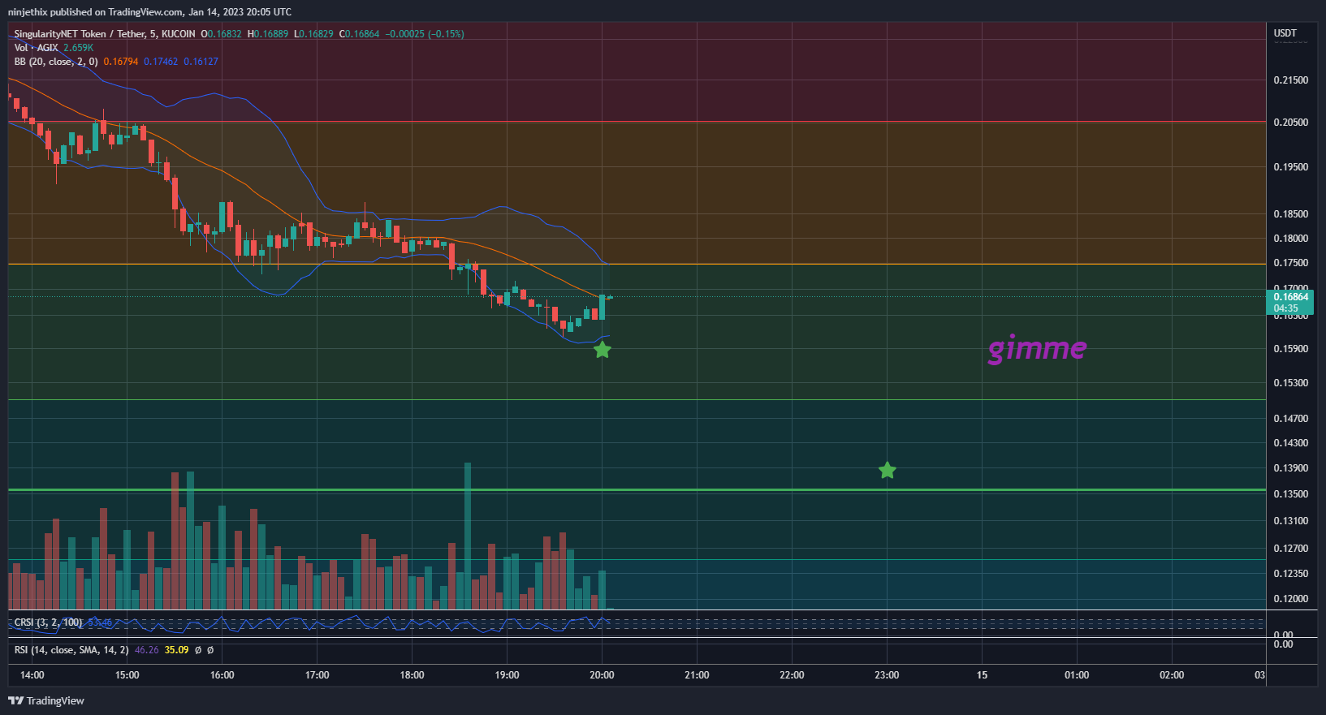This screenshot has width=1326, height=715.
Task: Click the USDT currency label on the price axis
Action: (1285, 33)
